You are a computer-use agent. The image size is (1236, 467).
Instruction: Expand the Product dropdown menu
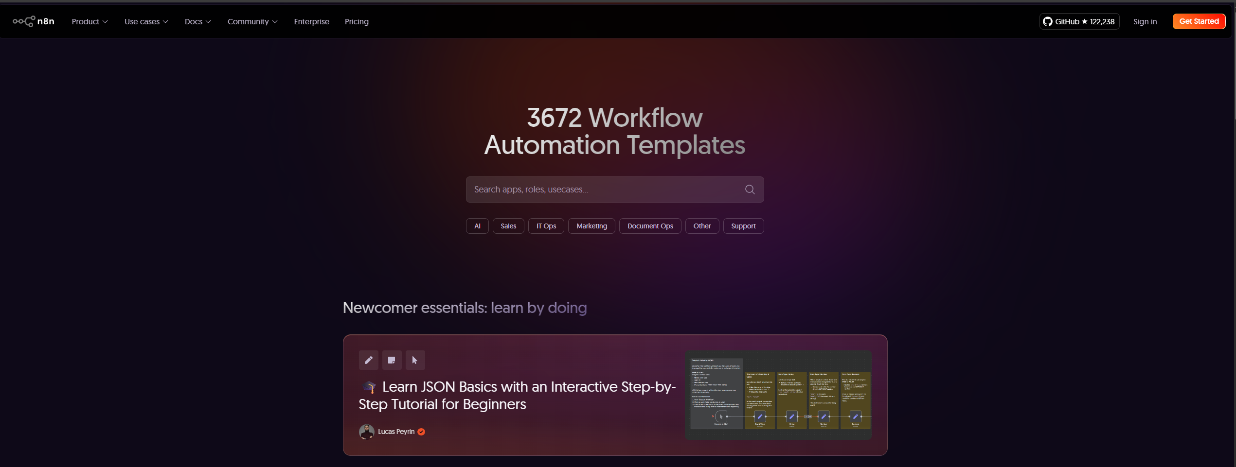pos(90,21)
